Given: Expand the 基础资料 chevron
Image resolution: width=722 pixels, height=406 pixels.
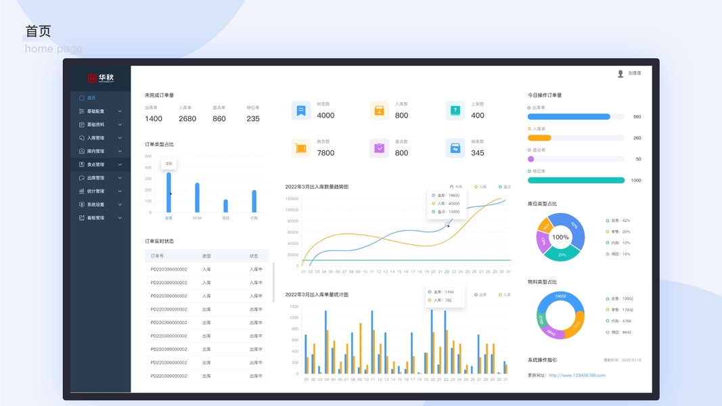Looking at the screenshot, I should tap(120, 125).
